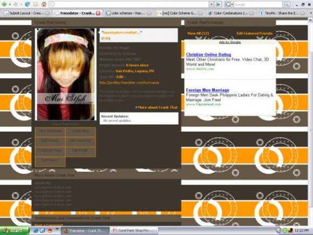313x235 pixels.
Task: Open the TinyPic - Share the E... tab
Action: pos(282,13)
